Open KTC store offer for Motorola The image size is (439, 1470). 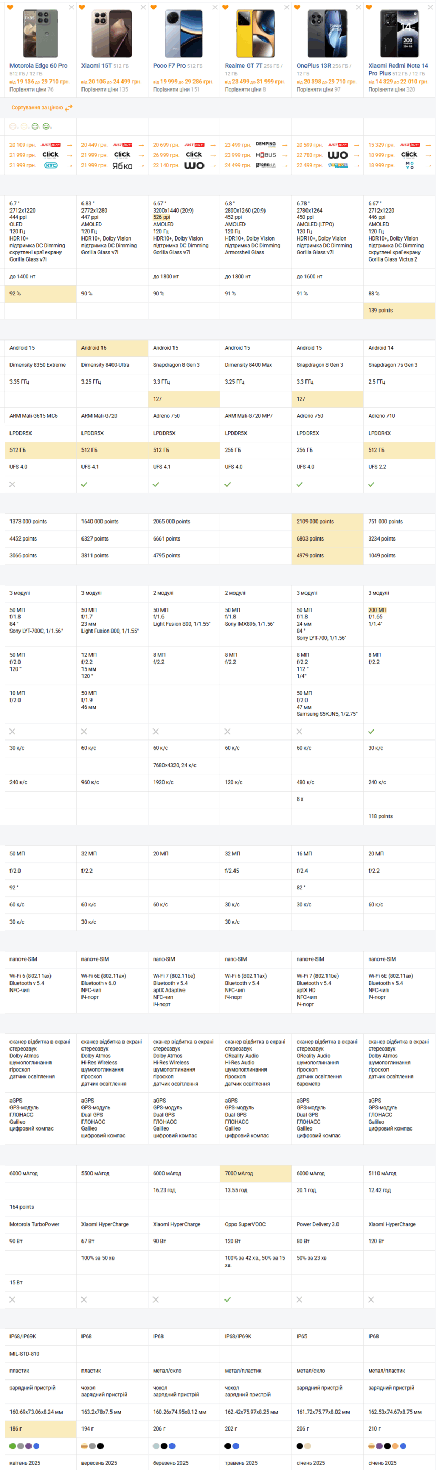point(51,165)
